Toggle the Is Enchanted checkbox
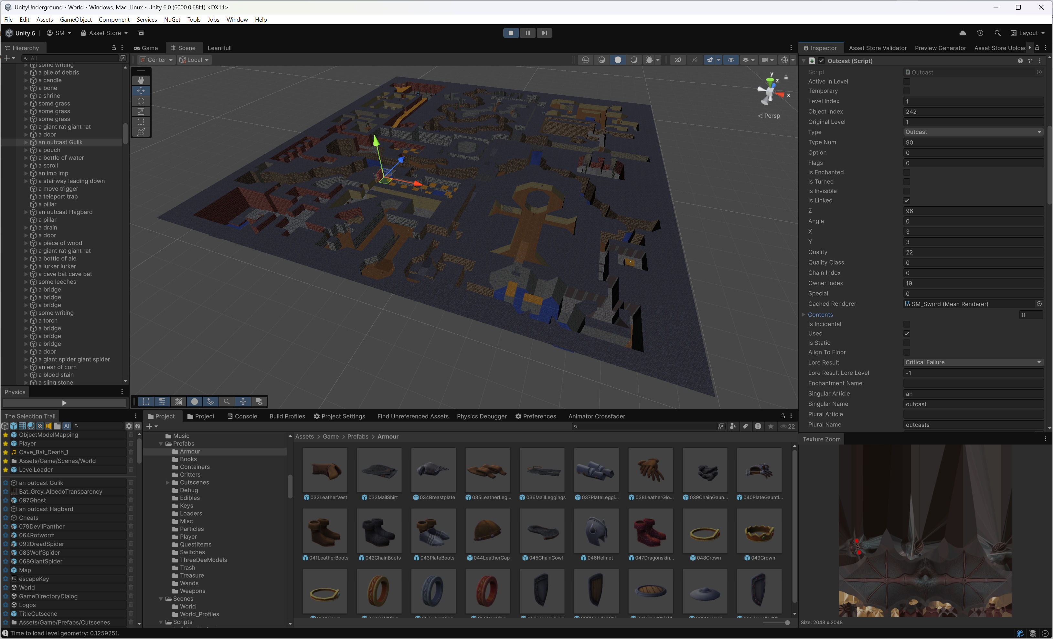This screenshot has width=1053, height=639. [906, 172]
